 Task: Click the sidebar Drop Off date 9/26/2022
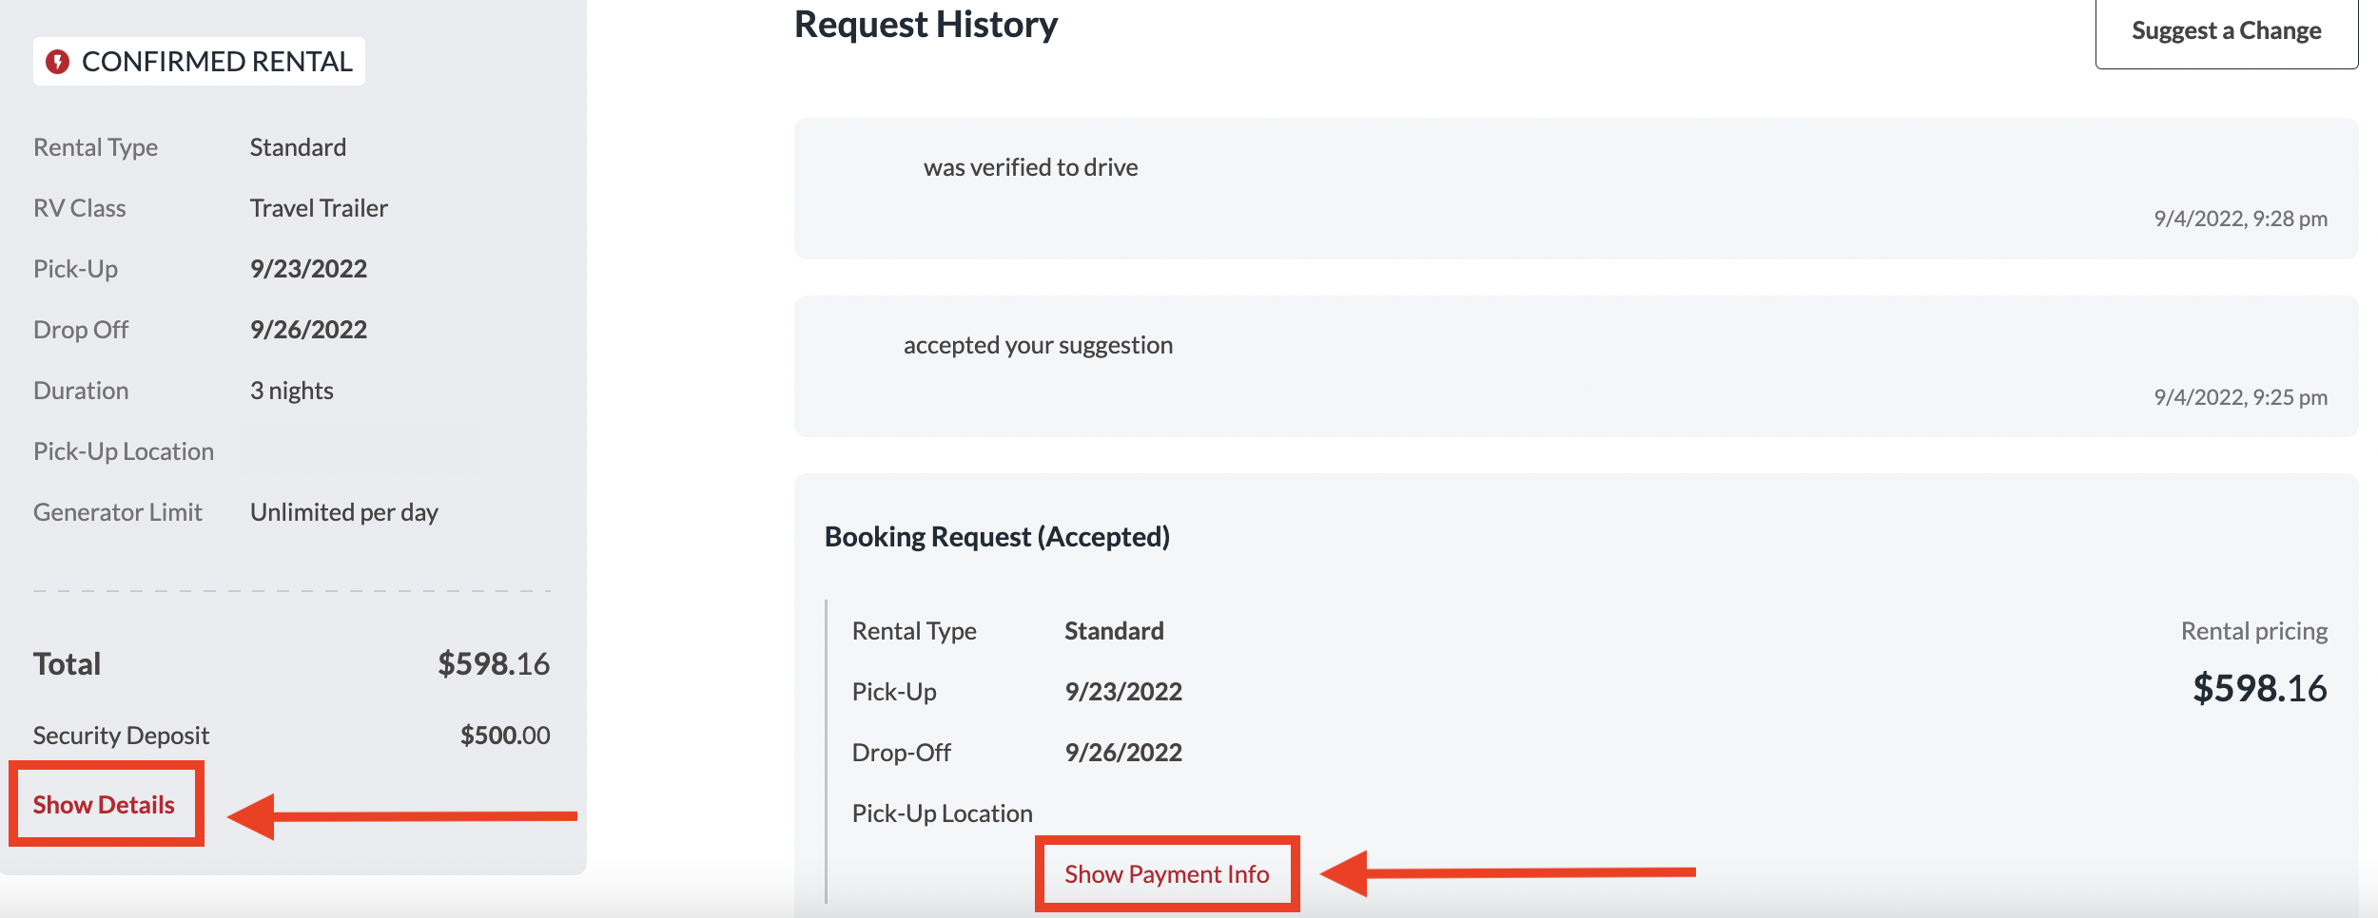[x=308, y=330]
